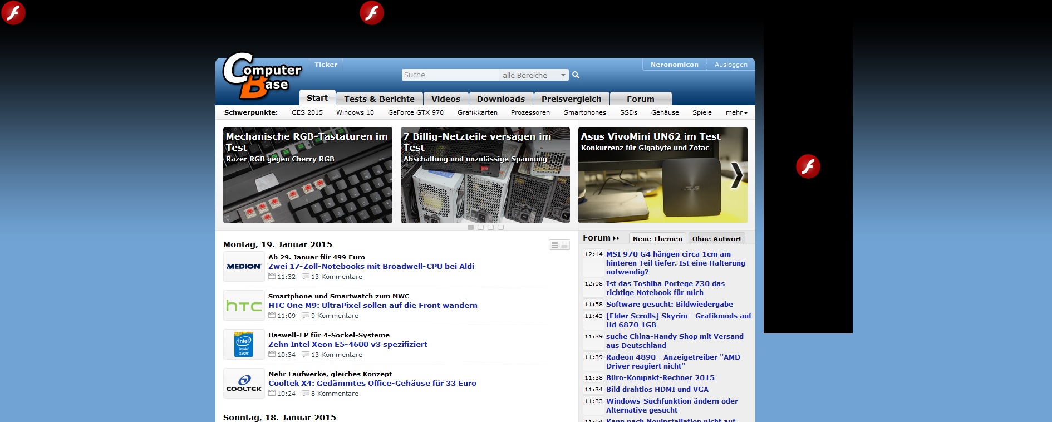
Task: Open the Spiele topic
Action: click(702, 112)
